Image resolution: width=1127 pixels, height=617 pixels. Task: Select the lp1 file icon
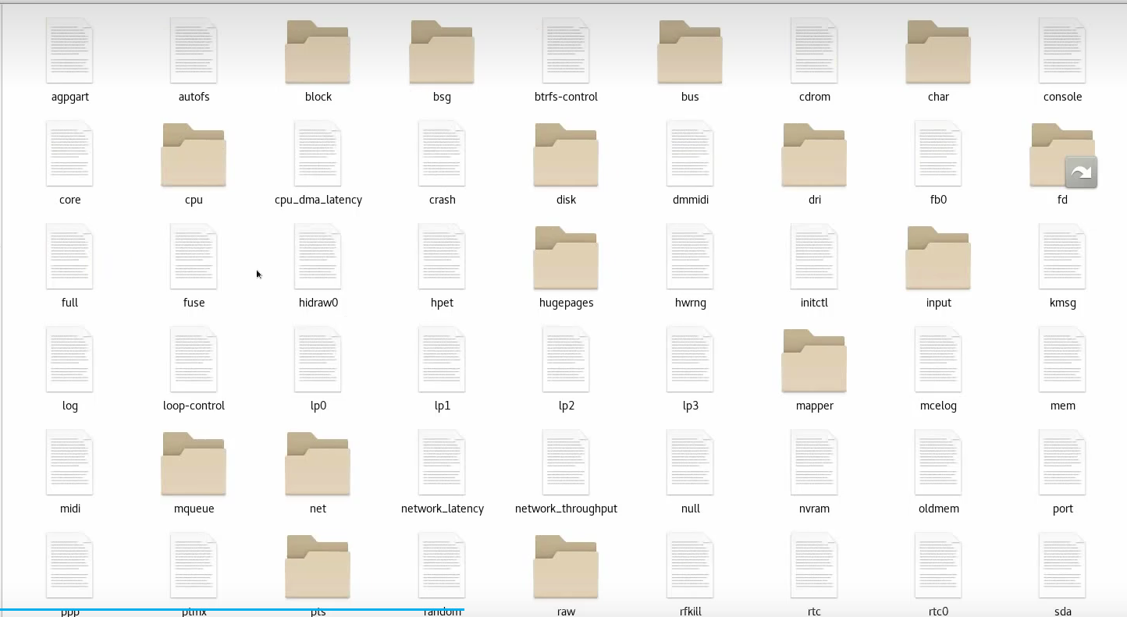click(442, 360)
